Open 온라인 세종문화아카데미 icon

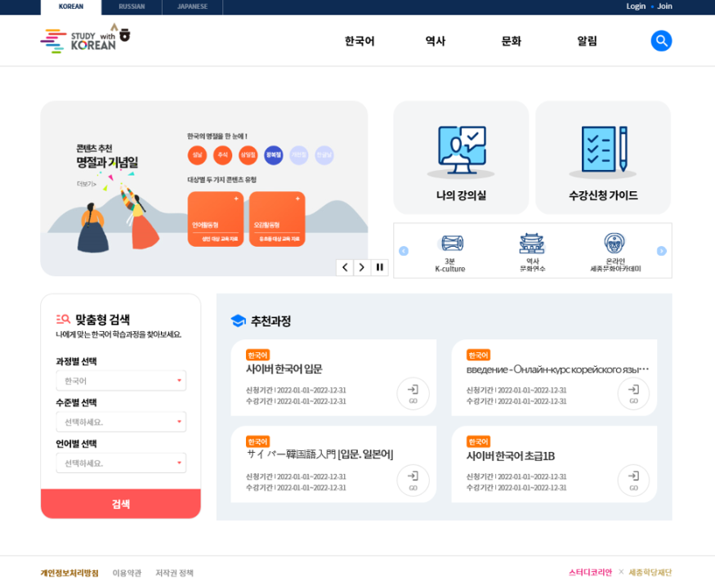click(614, 244)
